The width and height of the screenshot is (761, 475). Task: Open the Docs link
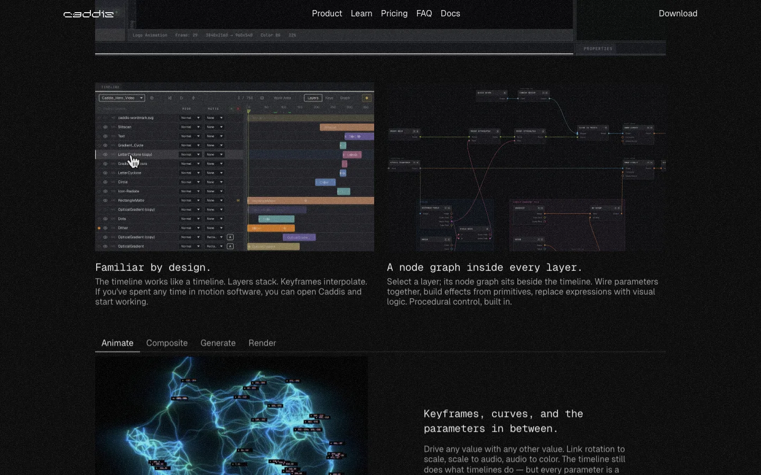pyautogui.click(x=450, y=14)
